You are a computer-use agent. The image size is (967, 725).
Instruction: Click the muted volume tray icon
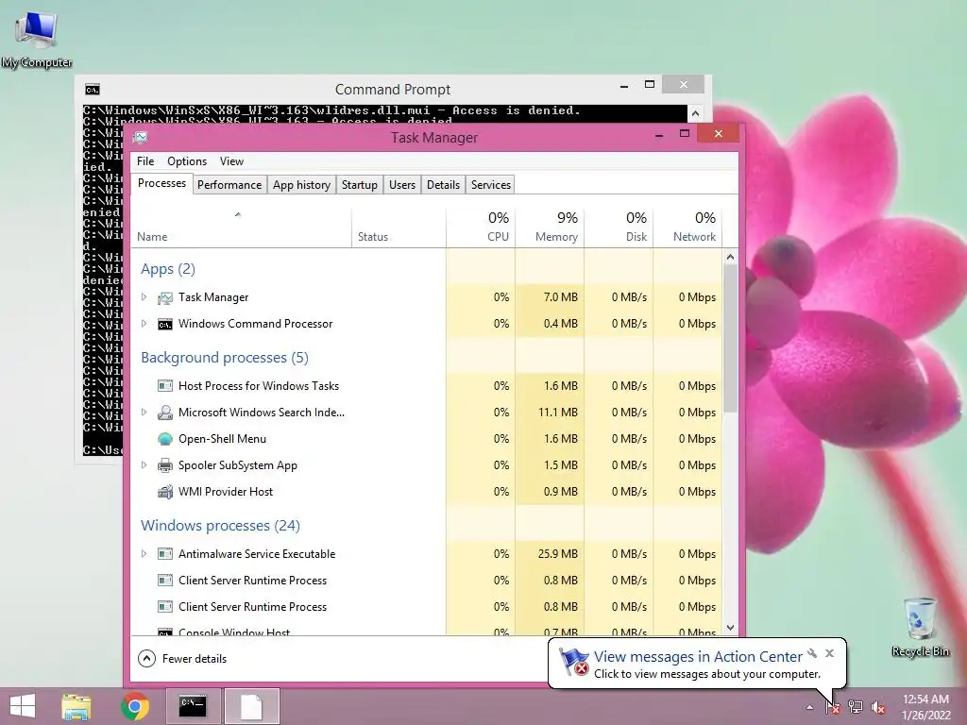tap(878, 707)
